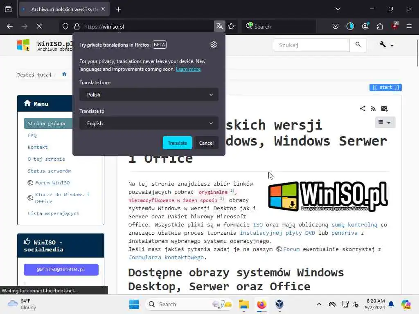Click the notification bell in system tray
Viewport: 419px width, 314px height.
point(391,304)
